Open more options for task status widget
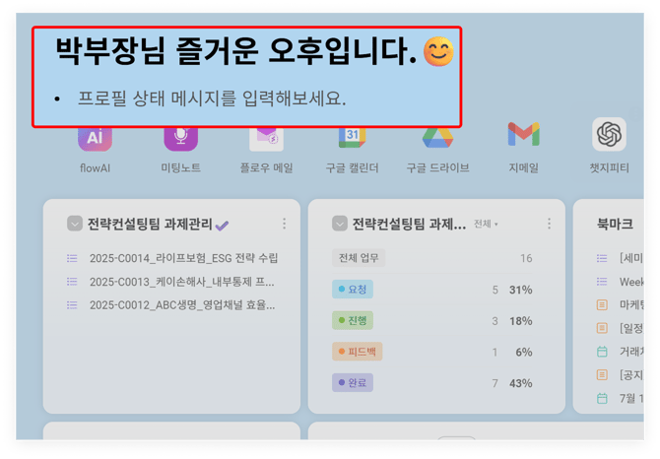The image size is (660, 459). click(549, 224)
